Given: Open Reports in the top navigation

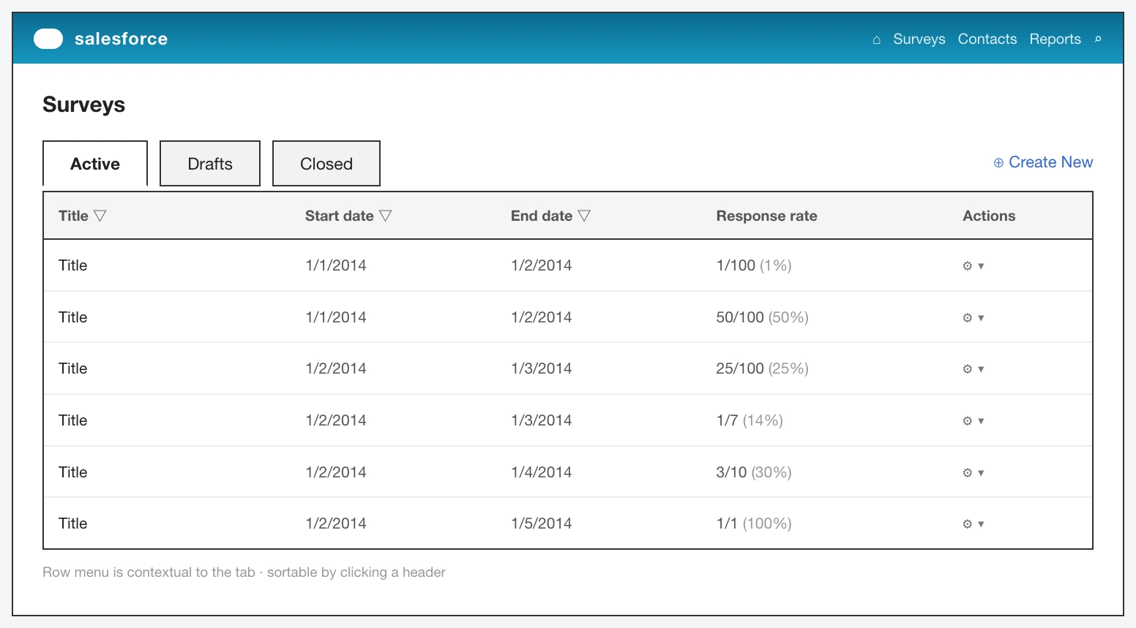Looking at the screenshot, I should [1055, 39].
